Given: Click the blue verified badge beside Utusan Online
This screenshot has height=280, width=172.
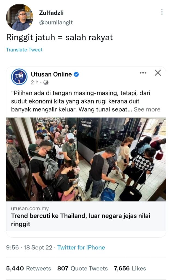Looking at the screenshot, I should coord(76,74).
